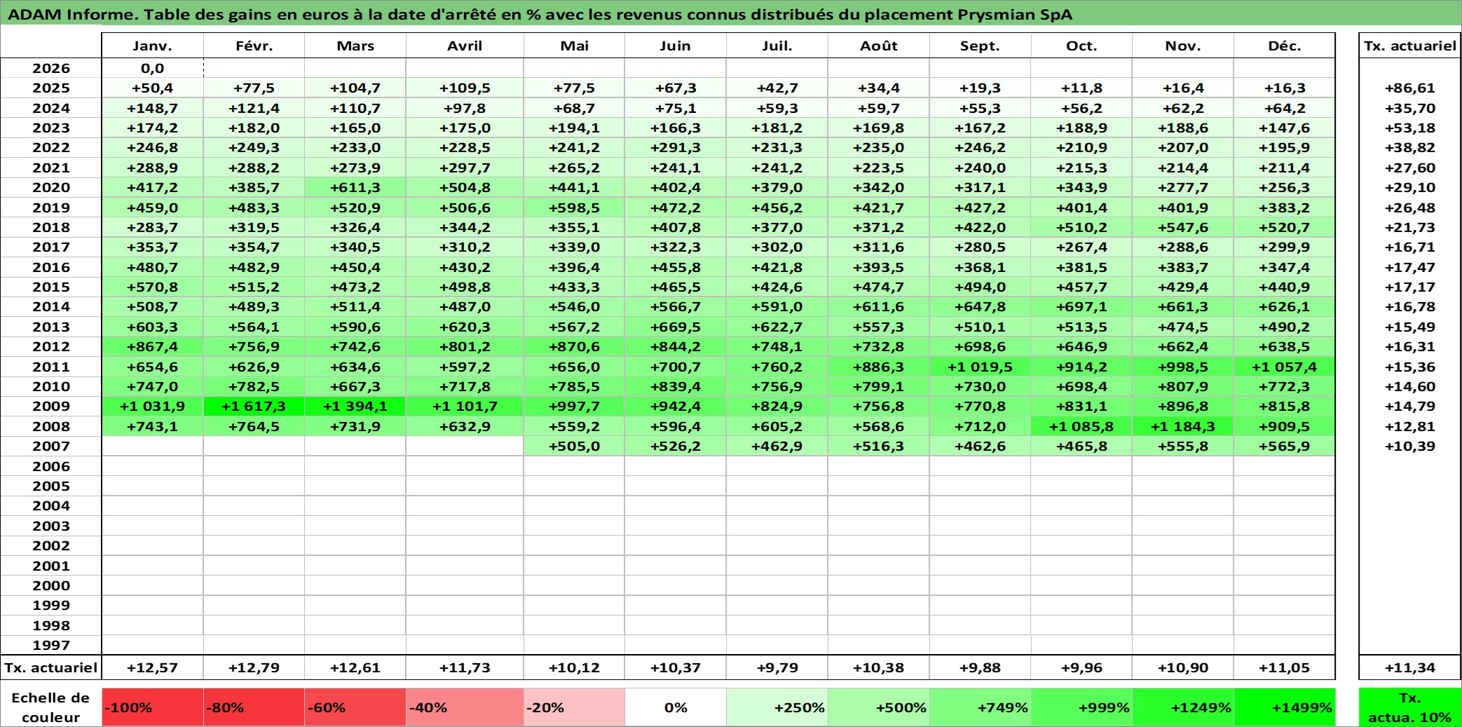Click the Juin column header

pos(676,46)
